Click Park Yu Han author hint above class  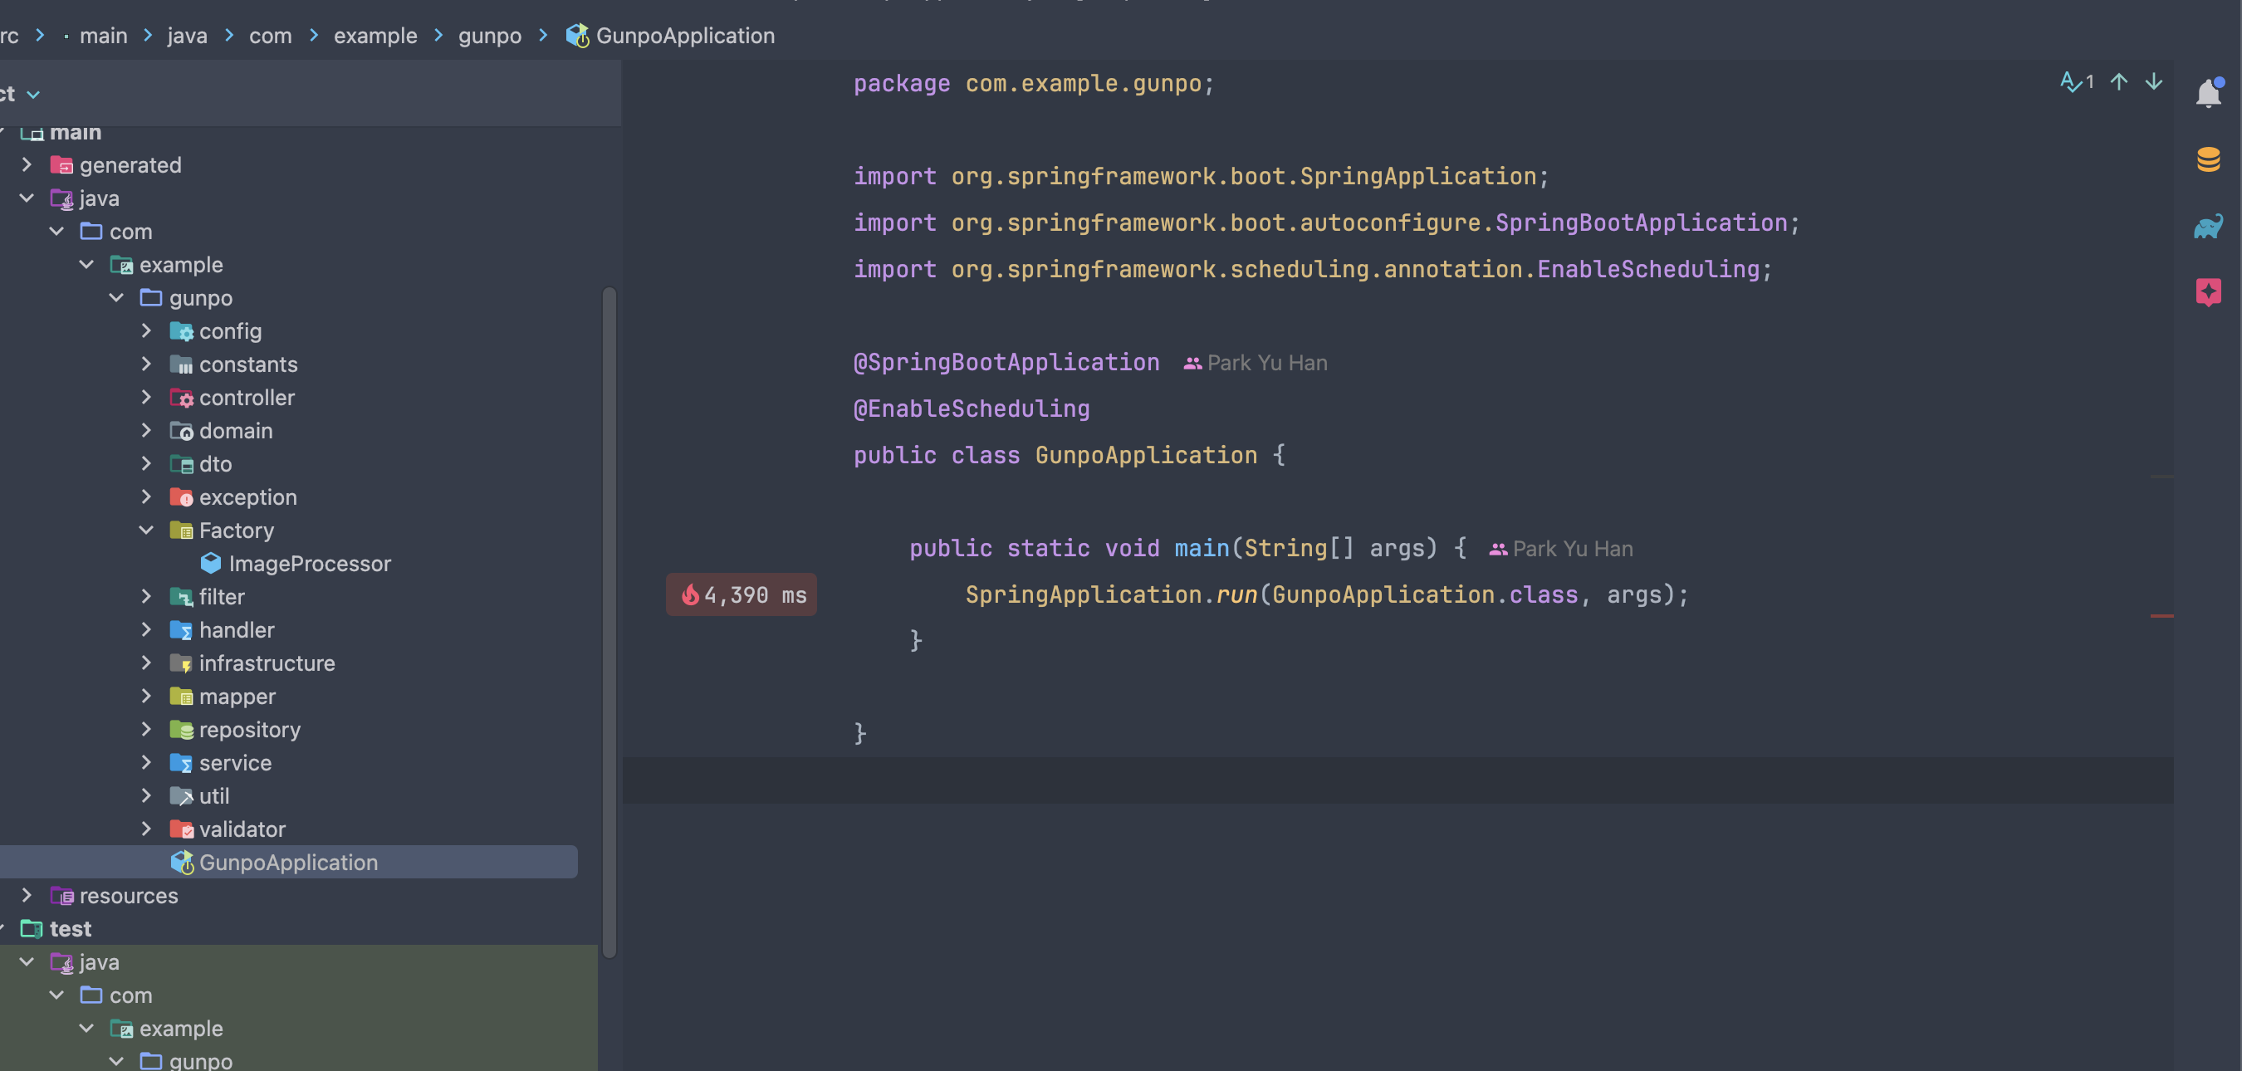1256,363
